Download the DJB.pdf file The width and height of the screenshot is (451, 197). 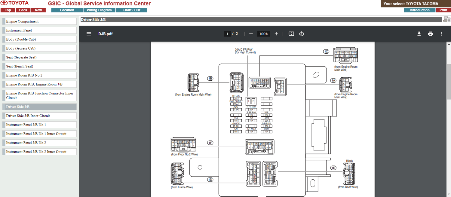pos(419,34)
